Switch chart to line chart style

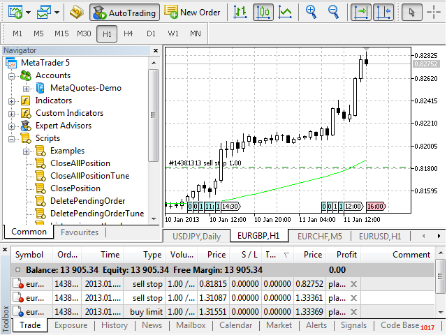[285, 12]
